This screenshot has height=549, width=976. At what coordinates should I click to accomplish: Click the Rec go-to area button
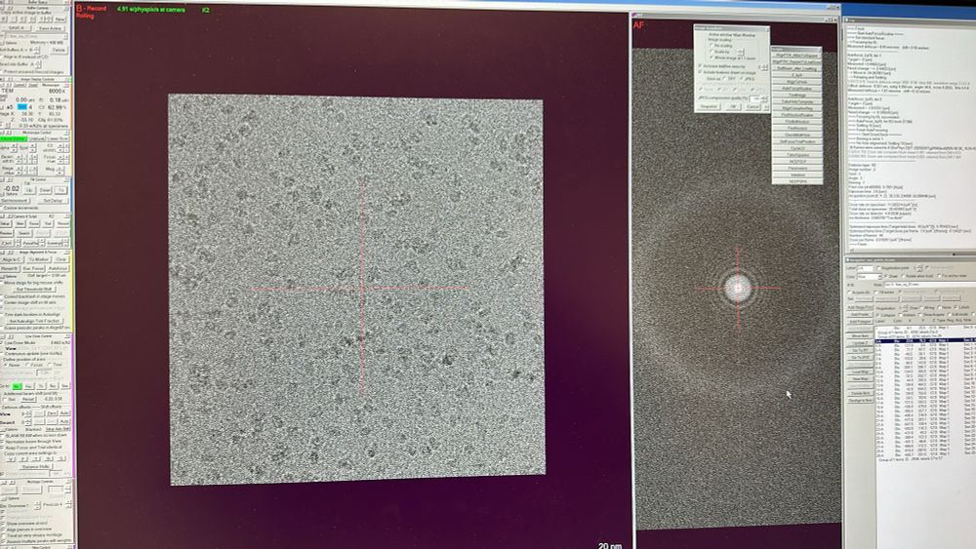pyautogui.click(x=53, y=386)
